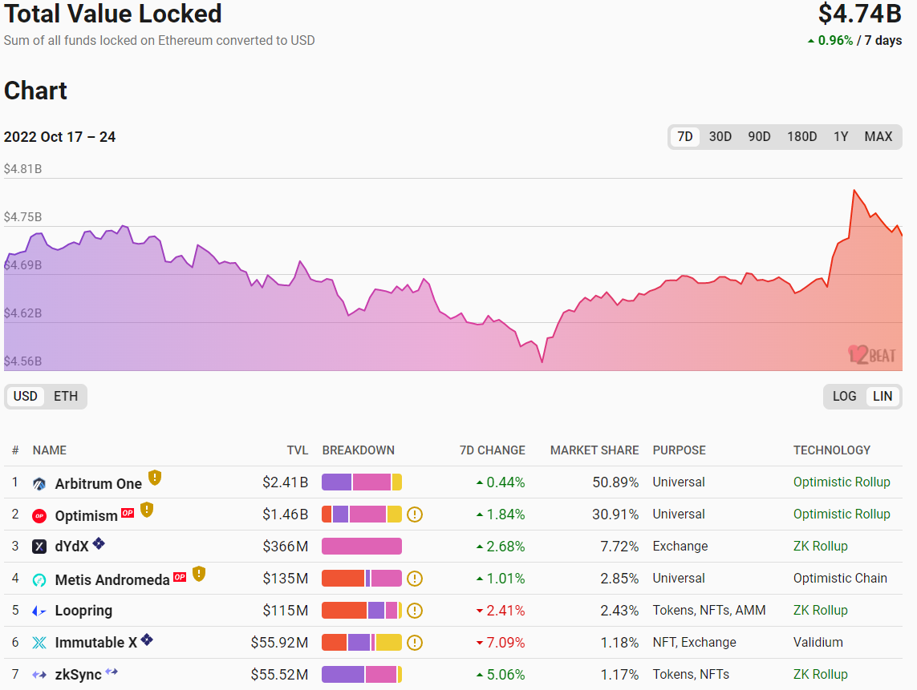Select the USD currency option
The image size is (917, 690).
coord(25,396)
